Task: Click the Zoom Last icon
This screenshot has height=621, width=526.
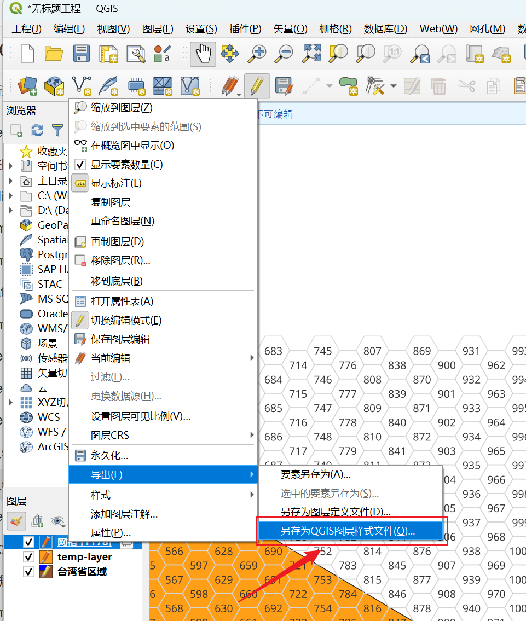Action: (420, 54)
